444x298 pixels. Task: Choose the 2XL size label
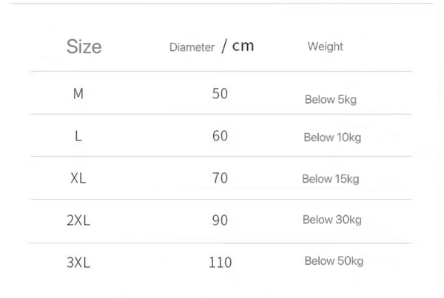78,220
